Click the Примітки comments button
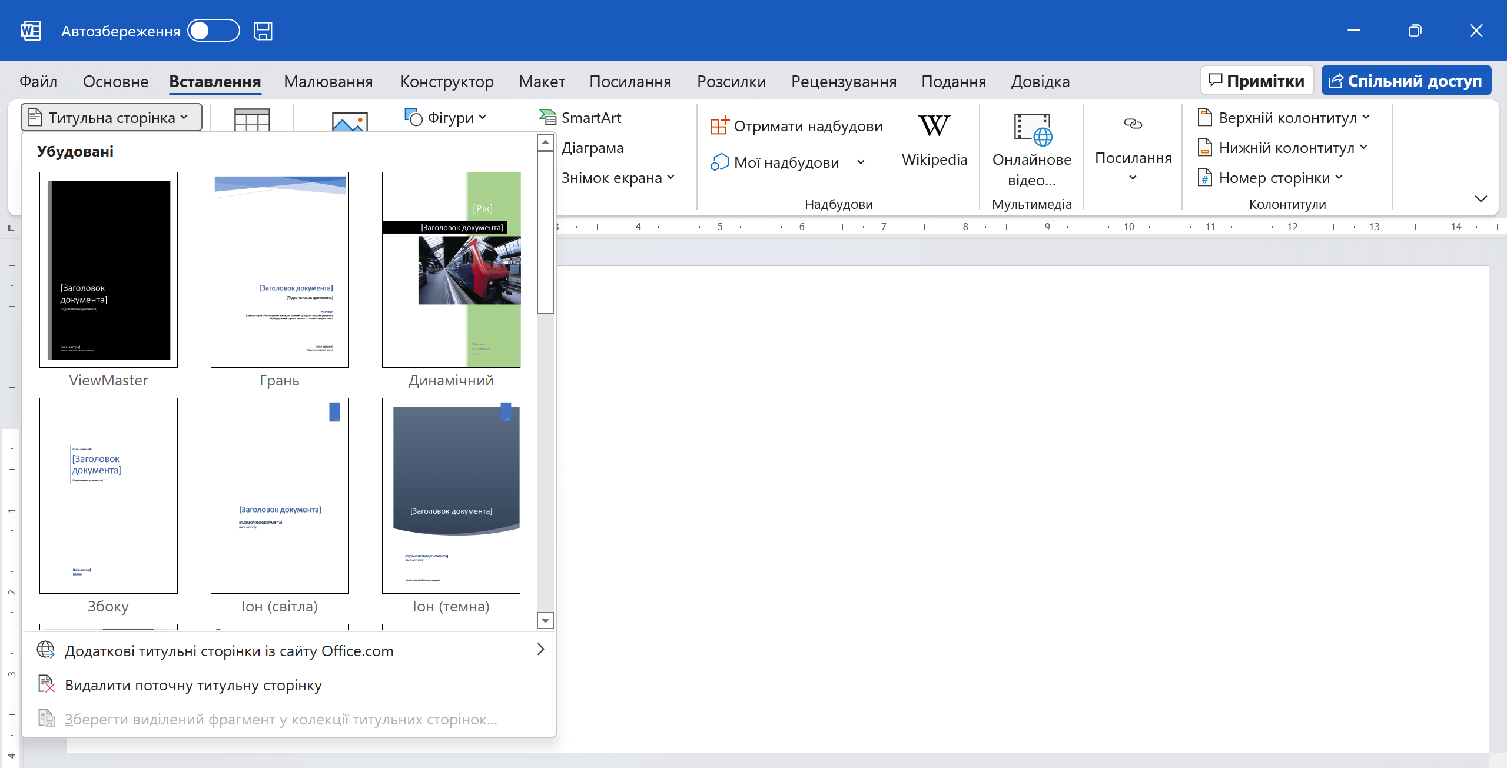Image resolution: width=1507 pixels, height=768 pixels. [1257, 81]
